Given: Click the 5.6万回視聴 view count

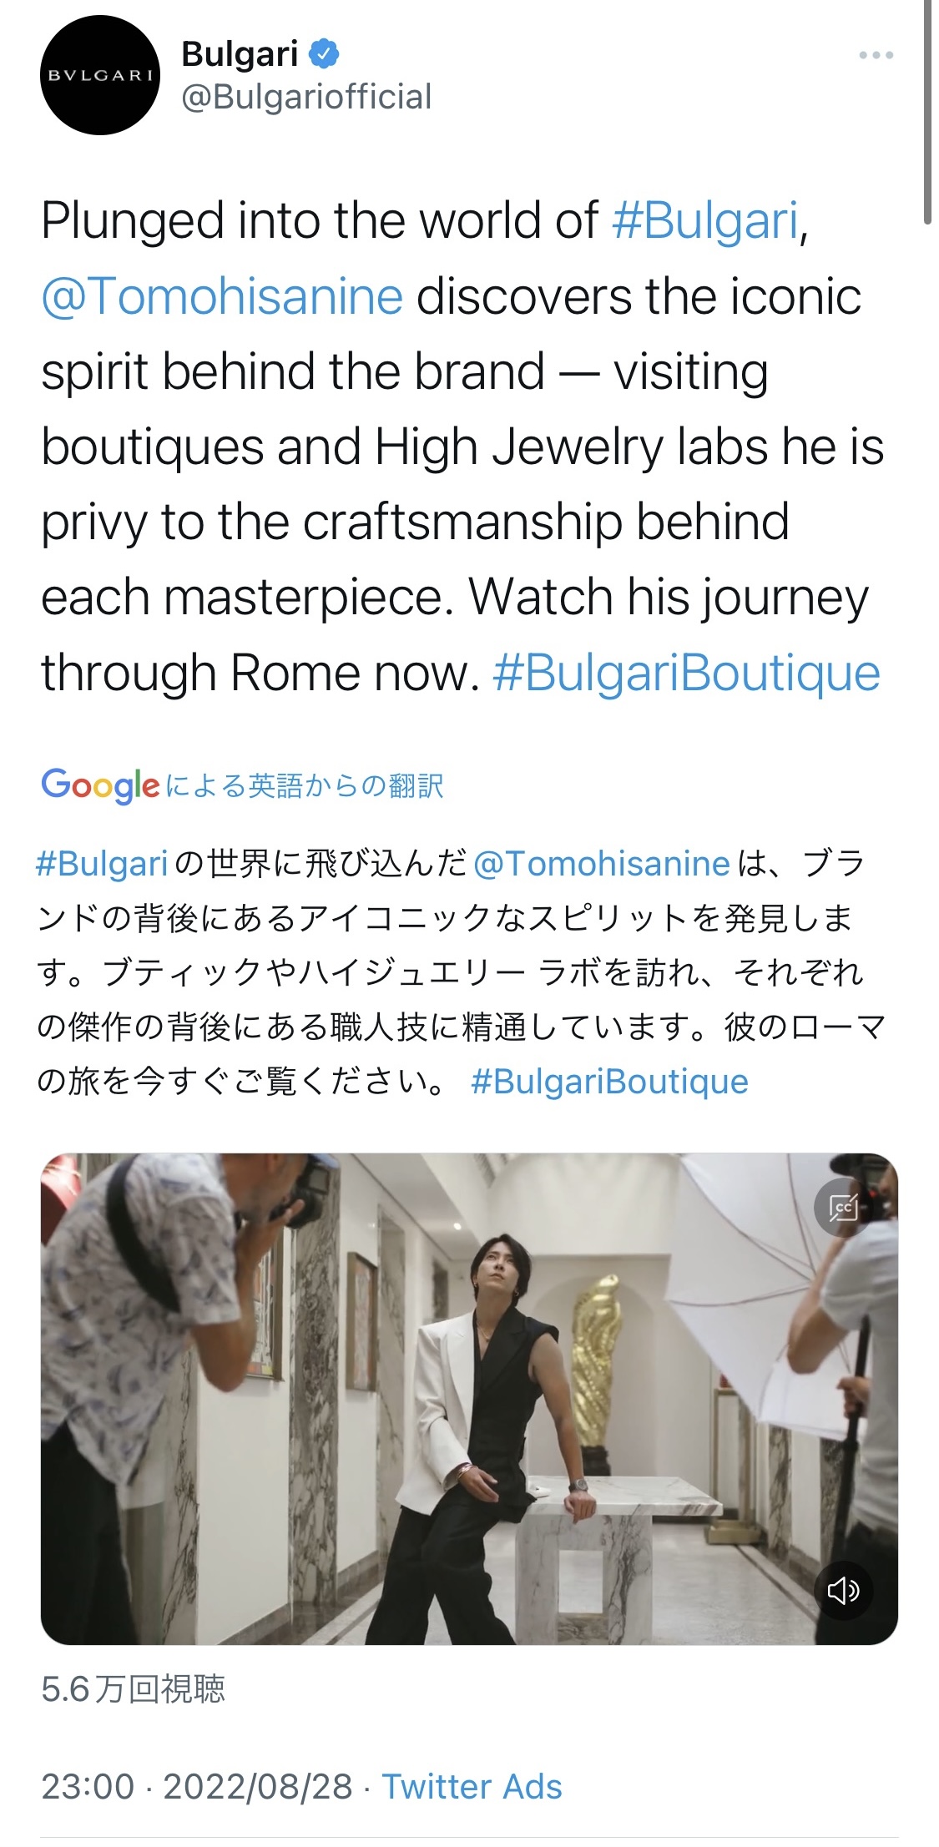Looking at the screenshot, I should point(133,1689).
